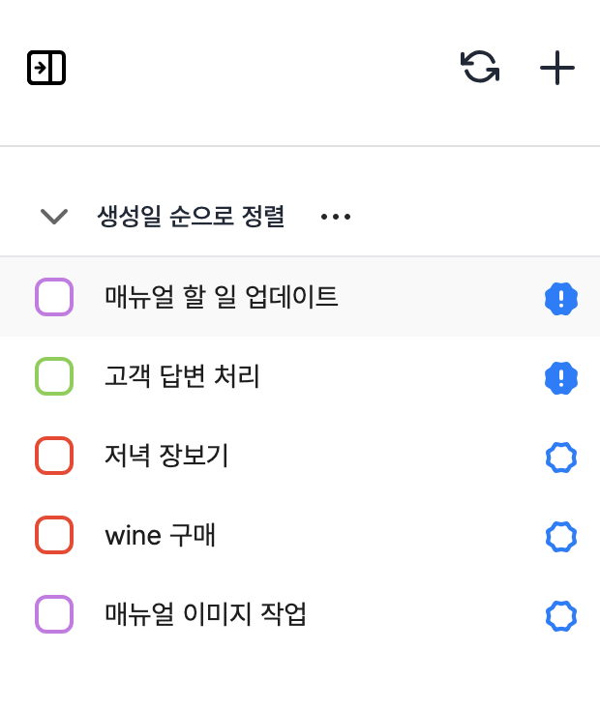Click the sync refresh icon
Screen dimensions: 600x710
(480, 67)
